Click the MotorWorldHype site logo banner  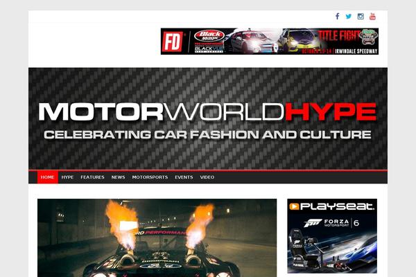tap(208, 118)
